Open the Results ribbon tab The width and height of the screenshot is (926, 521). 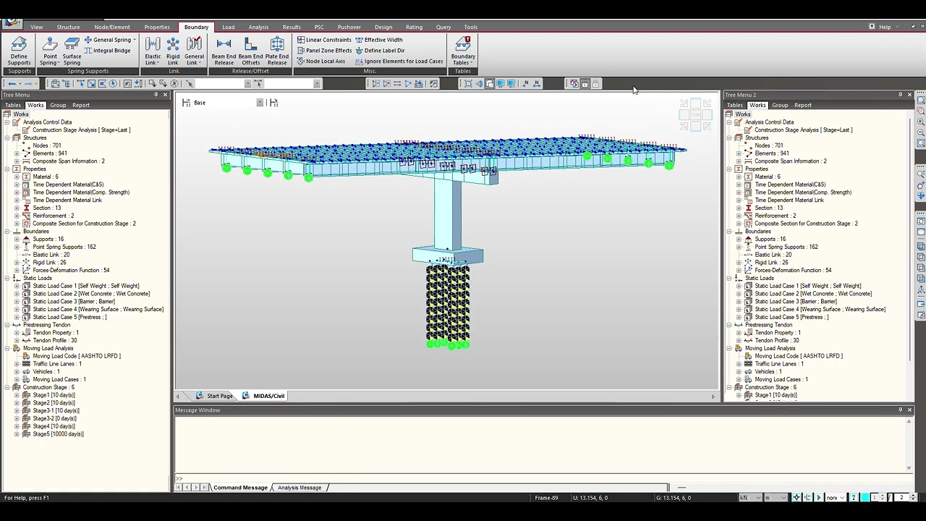[292, 27]
